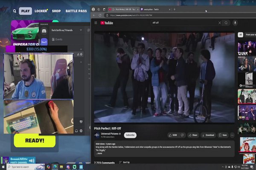Click the taskbar 'Type here to search' box
This screenshot has height=170, width=256.
pyautogui.click(x=26, y=167)
